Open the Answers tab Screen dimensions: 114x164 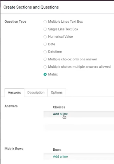(x=14, y=93)
